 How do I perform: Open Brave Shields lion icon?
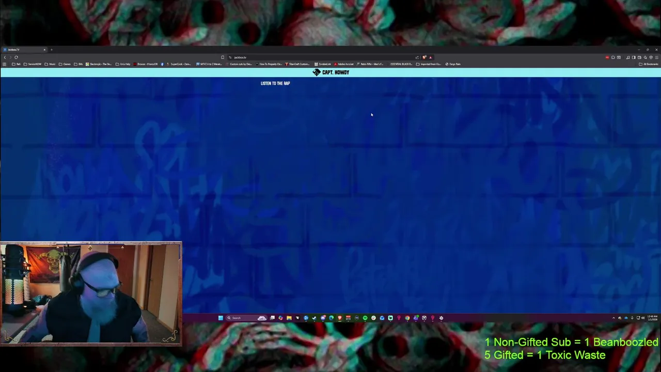pyautogui.click(x=424, y=57)
